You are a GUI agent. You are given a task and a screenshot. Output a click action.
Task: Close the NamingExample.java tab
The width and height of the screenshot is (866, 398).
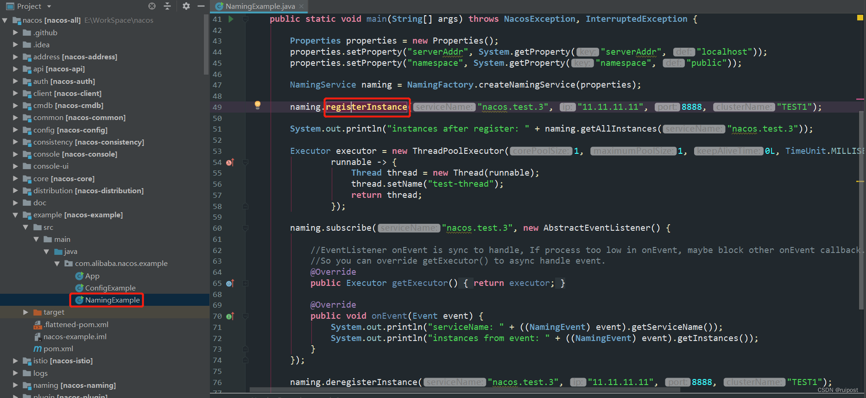(x=302, y=6)
